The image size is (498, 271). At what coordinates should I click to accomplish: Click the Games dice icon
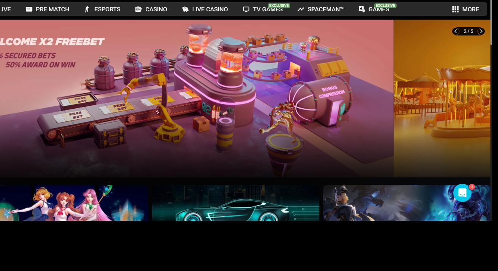(362, 9)
